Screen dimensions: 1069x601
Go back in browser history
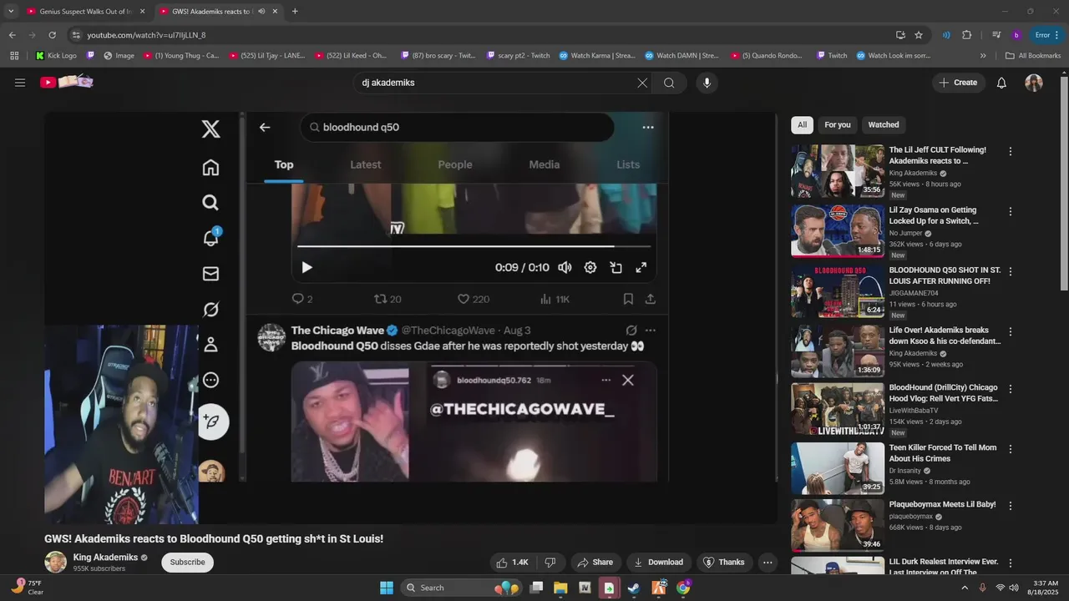tap(12, 35)
